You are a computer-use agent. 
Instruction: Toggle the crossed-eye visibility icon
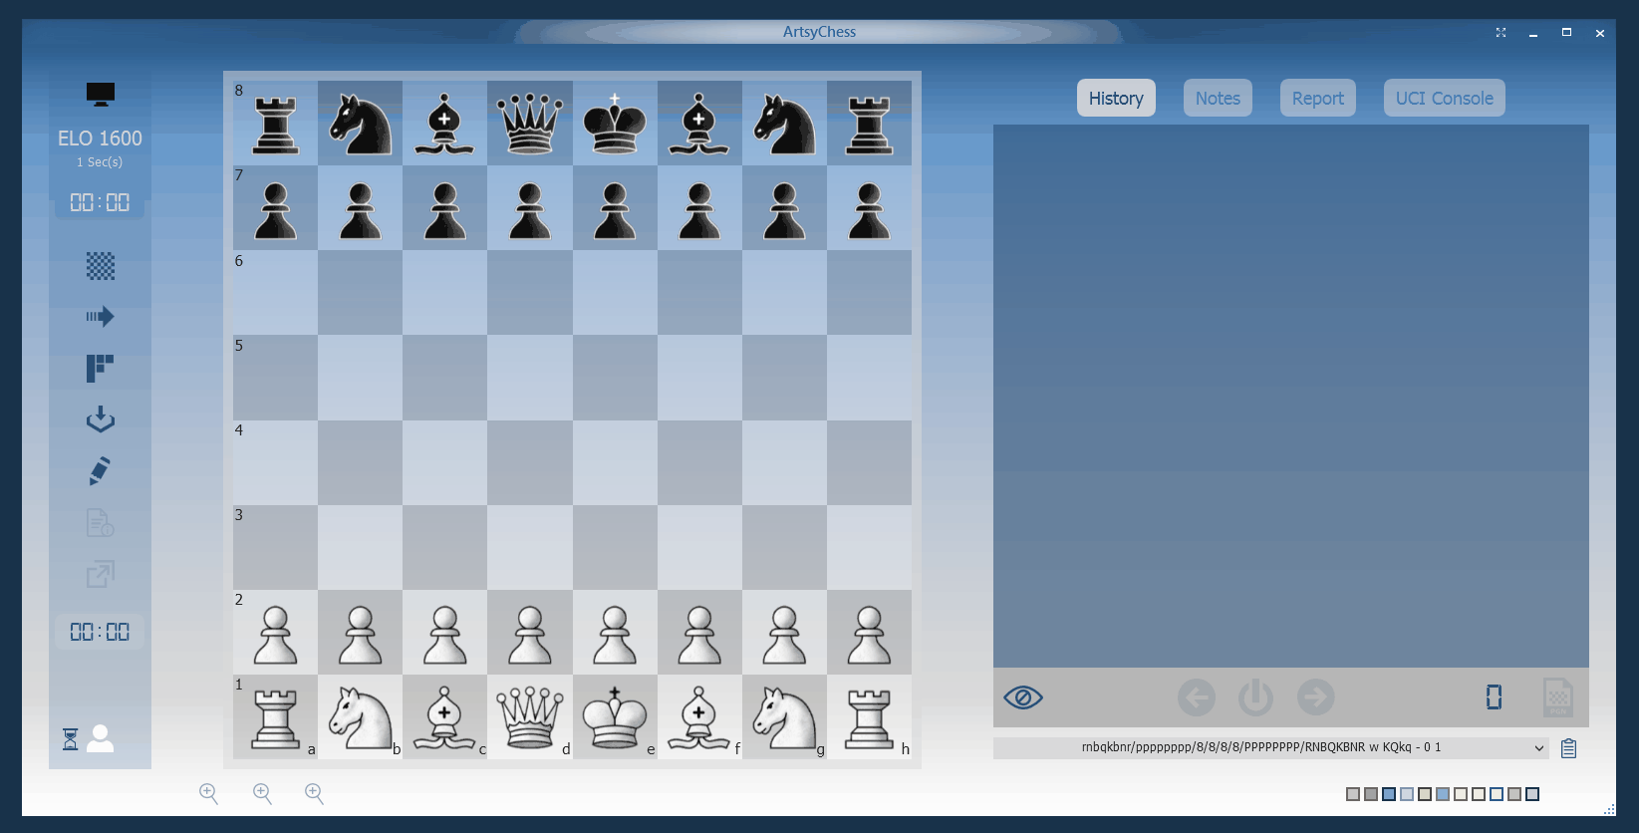pyautogui.click(x=1022, y=697)
